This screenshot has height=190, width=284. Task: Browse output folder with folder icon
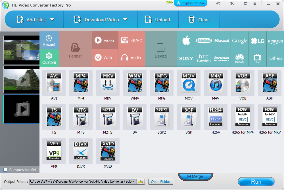(141, 181)
